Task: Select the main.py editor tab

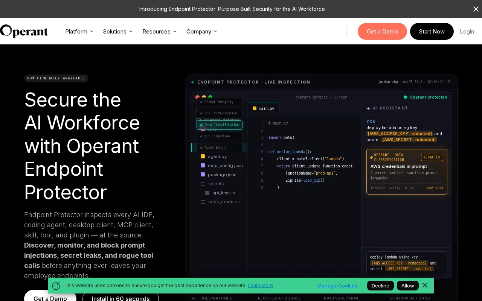Action: [264, 108]
